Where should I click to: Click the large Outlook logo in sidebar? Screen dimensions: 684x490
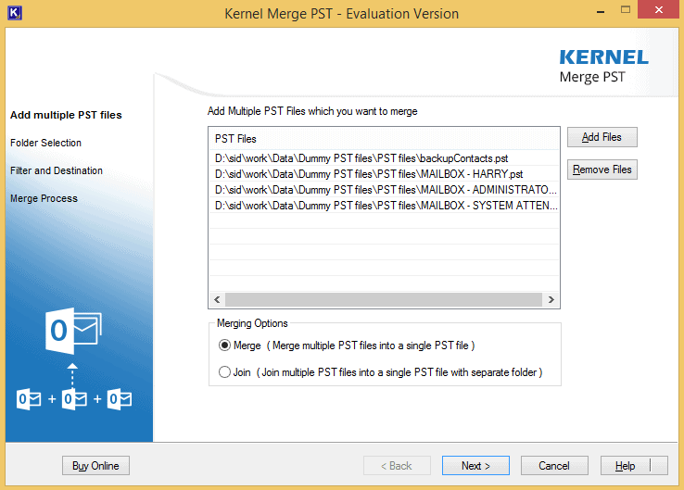[73, 331]
